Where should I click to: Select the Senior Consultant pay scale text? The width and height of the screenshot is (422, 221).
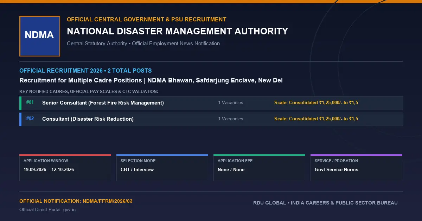316,103
